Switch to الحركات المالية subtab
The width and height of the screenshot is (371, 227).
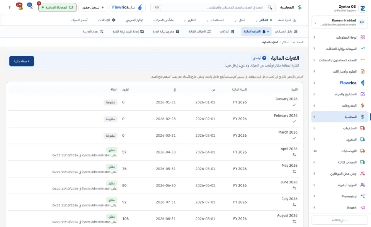coord(199,31)
